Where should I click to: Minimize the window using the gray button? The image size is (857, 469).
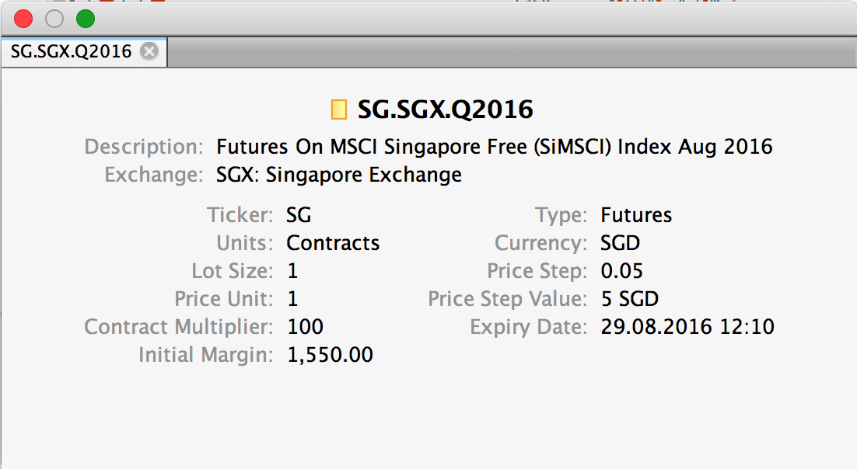coord(54,19)
